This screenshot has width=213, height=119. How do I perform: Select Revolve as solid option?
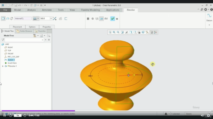tap(3, 19)
